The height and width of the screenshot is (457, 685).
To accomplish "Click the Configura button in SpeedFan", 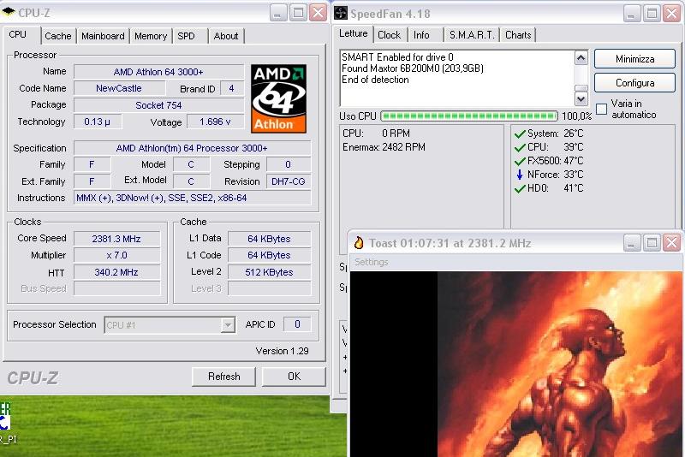I will tap(634, 83).
